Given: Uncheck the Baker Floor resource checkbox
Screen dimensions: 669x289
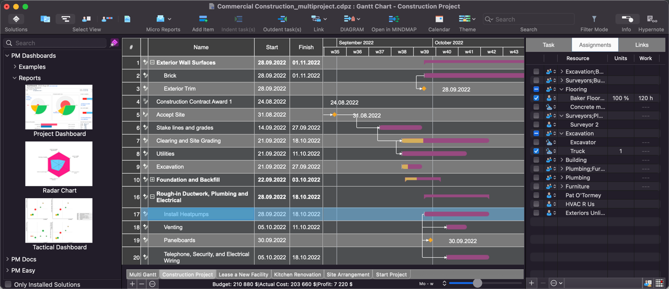Looking at the screenshot, I should 536,98.
